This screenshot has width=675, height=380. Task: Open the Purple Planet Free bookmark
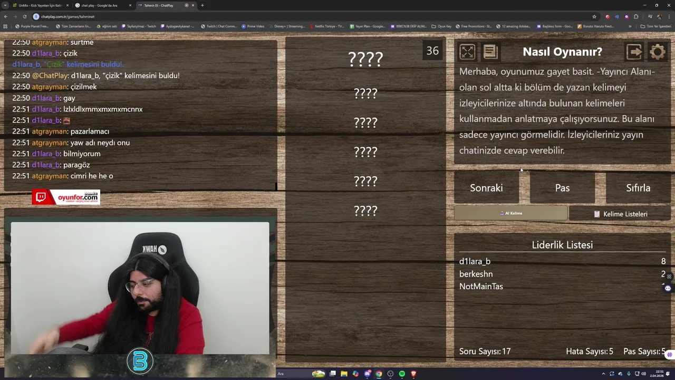click(x=32, y=26)
